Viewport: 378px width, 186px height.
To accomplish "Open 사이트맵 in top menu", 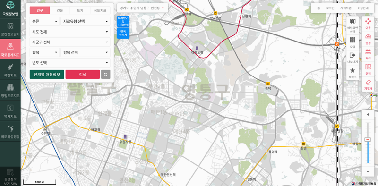I will pos(346,8).
